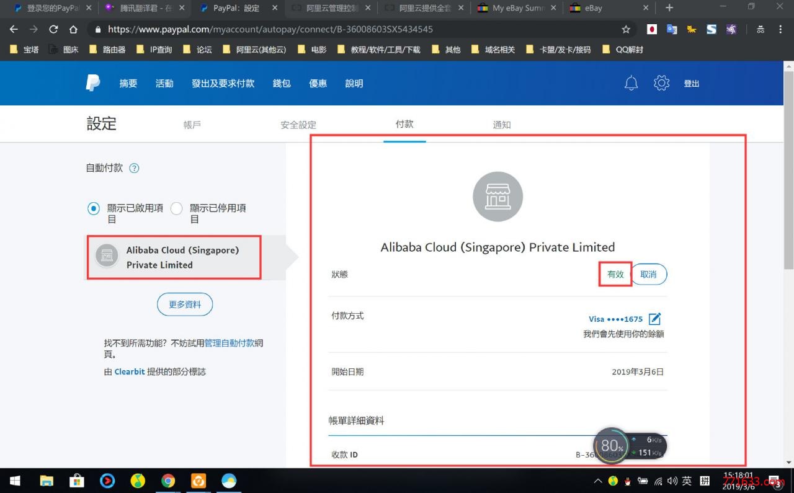Switch to the My eBay Summary browser tab
Screen dimensions: 794x493
tap(516, 8)
